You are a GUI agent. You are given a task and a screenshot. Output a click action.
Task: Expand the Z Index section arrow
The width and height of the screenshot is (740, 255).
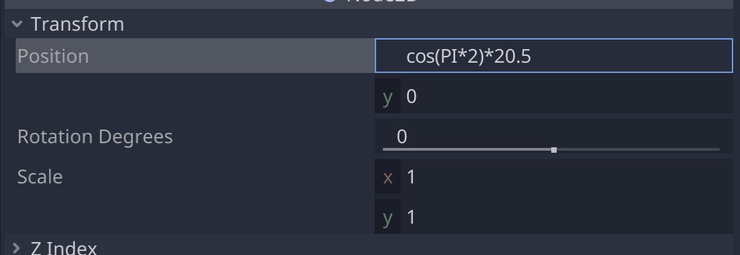16,248
